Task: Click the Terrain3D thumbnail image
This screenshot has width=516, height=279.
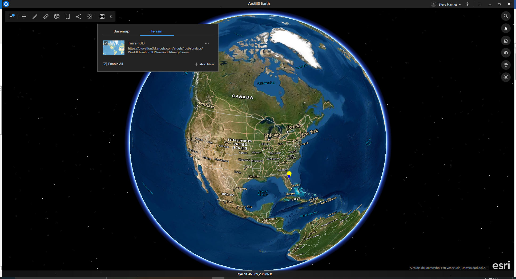Action: [114, 48]
